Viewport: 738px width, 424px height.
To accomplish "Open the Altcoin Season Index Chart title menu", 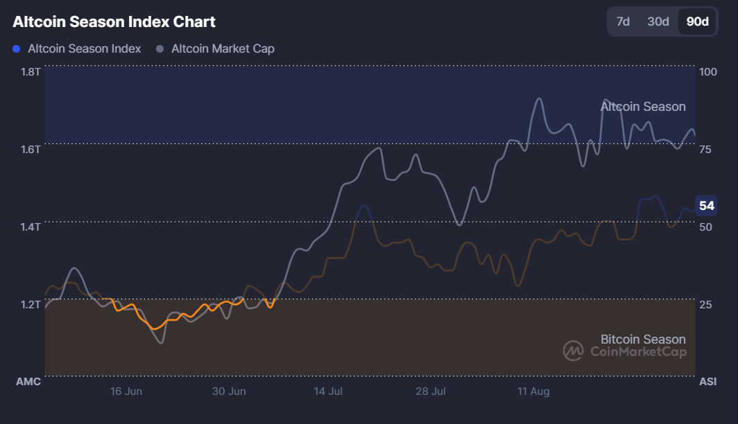I will coord(114,21).
